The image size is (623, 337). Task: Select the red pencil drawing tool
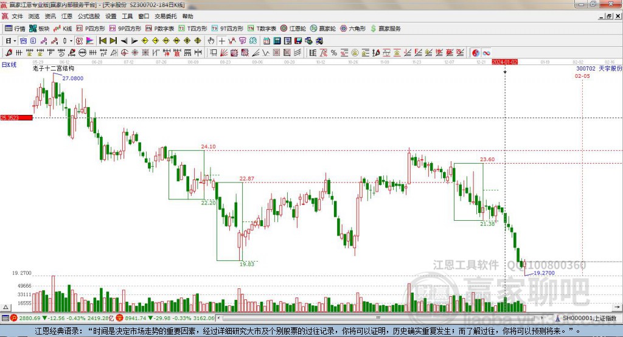[9, 52]
